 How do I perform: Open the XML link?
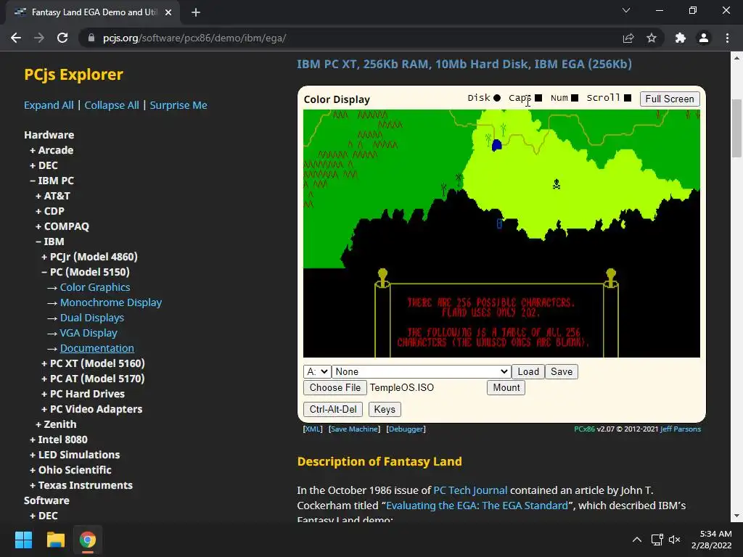(312, 429)
